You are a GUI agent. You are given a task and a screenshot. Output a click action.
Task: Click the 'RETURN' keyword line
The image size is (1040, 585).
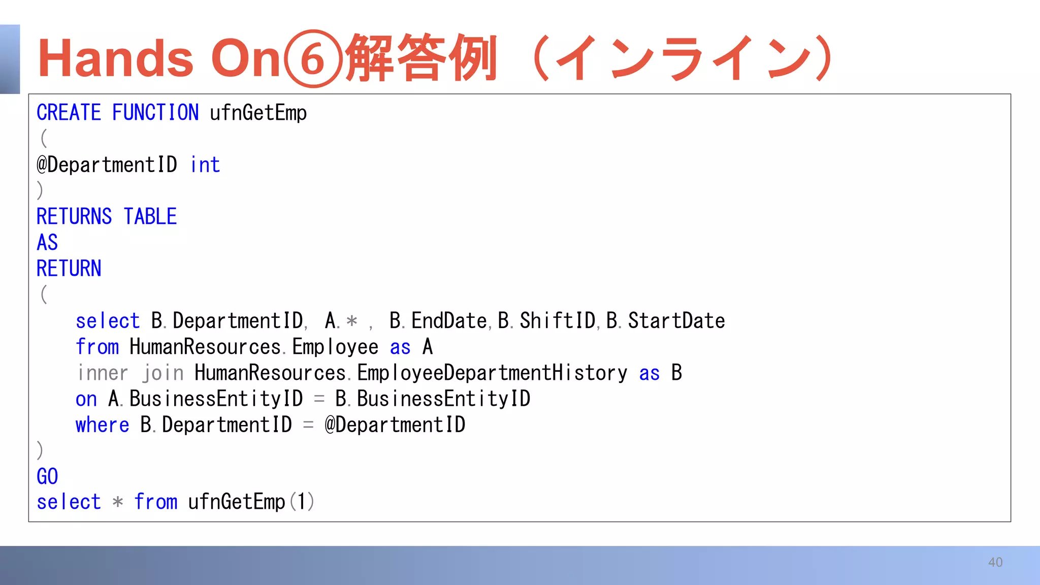click(69, 268)
